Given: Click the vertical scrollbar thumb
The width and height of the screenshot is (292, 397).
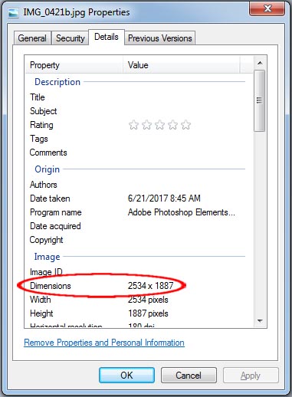Looking at the screenshot, I should [x=260, y=100].
